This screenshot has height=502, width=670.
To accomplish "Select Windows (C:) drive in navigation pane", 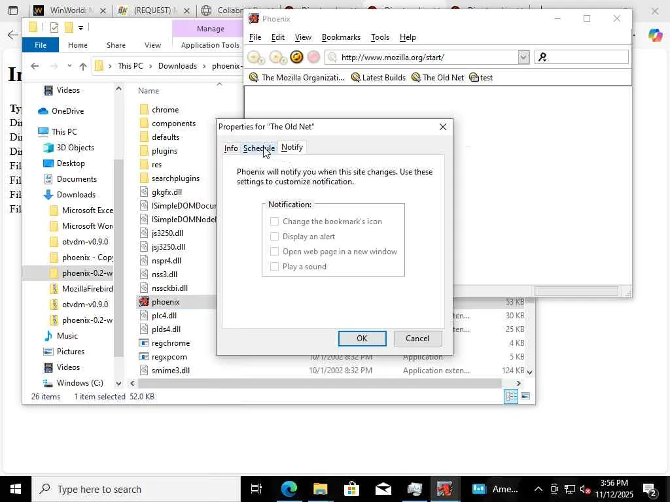I will point(80,382).
